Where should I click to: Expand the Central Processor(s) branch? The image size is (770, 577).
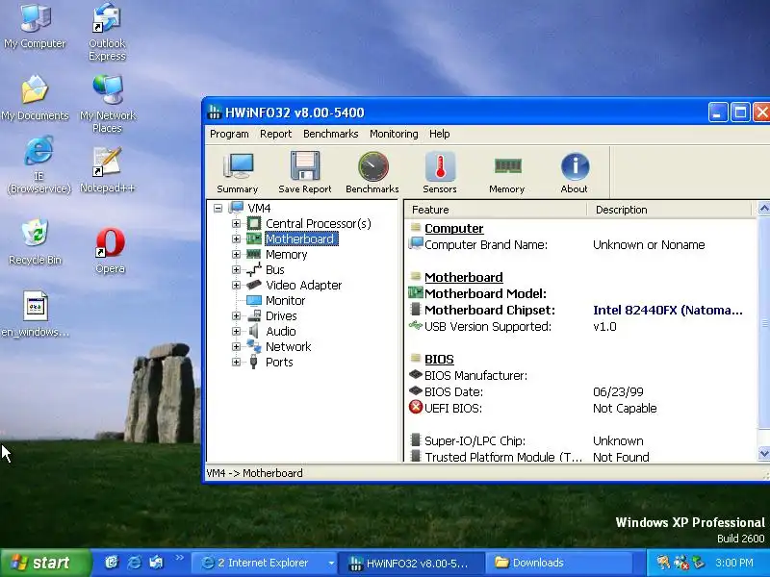(x=236, y=224)
